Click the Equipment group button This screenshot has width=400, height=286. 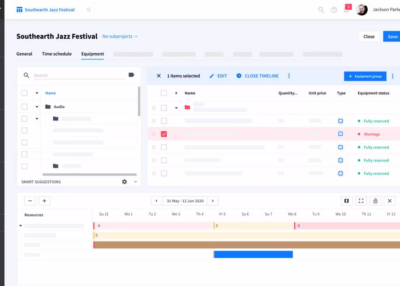coord(365,76)
